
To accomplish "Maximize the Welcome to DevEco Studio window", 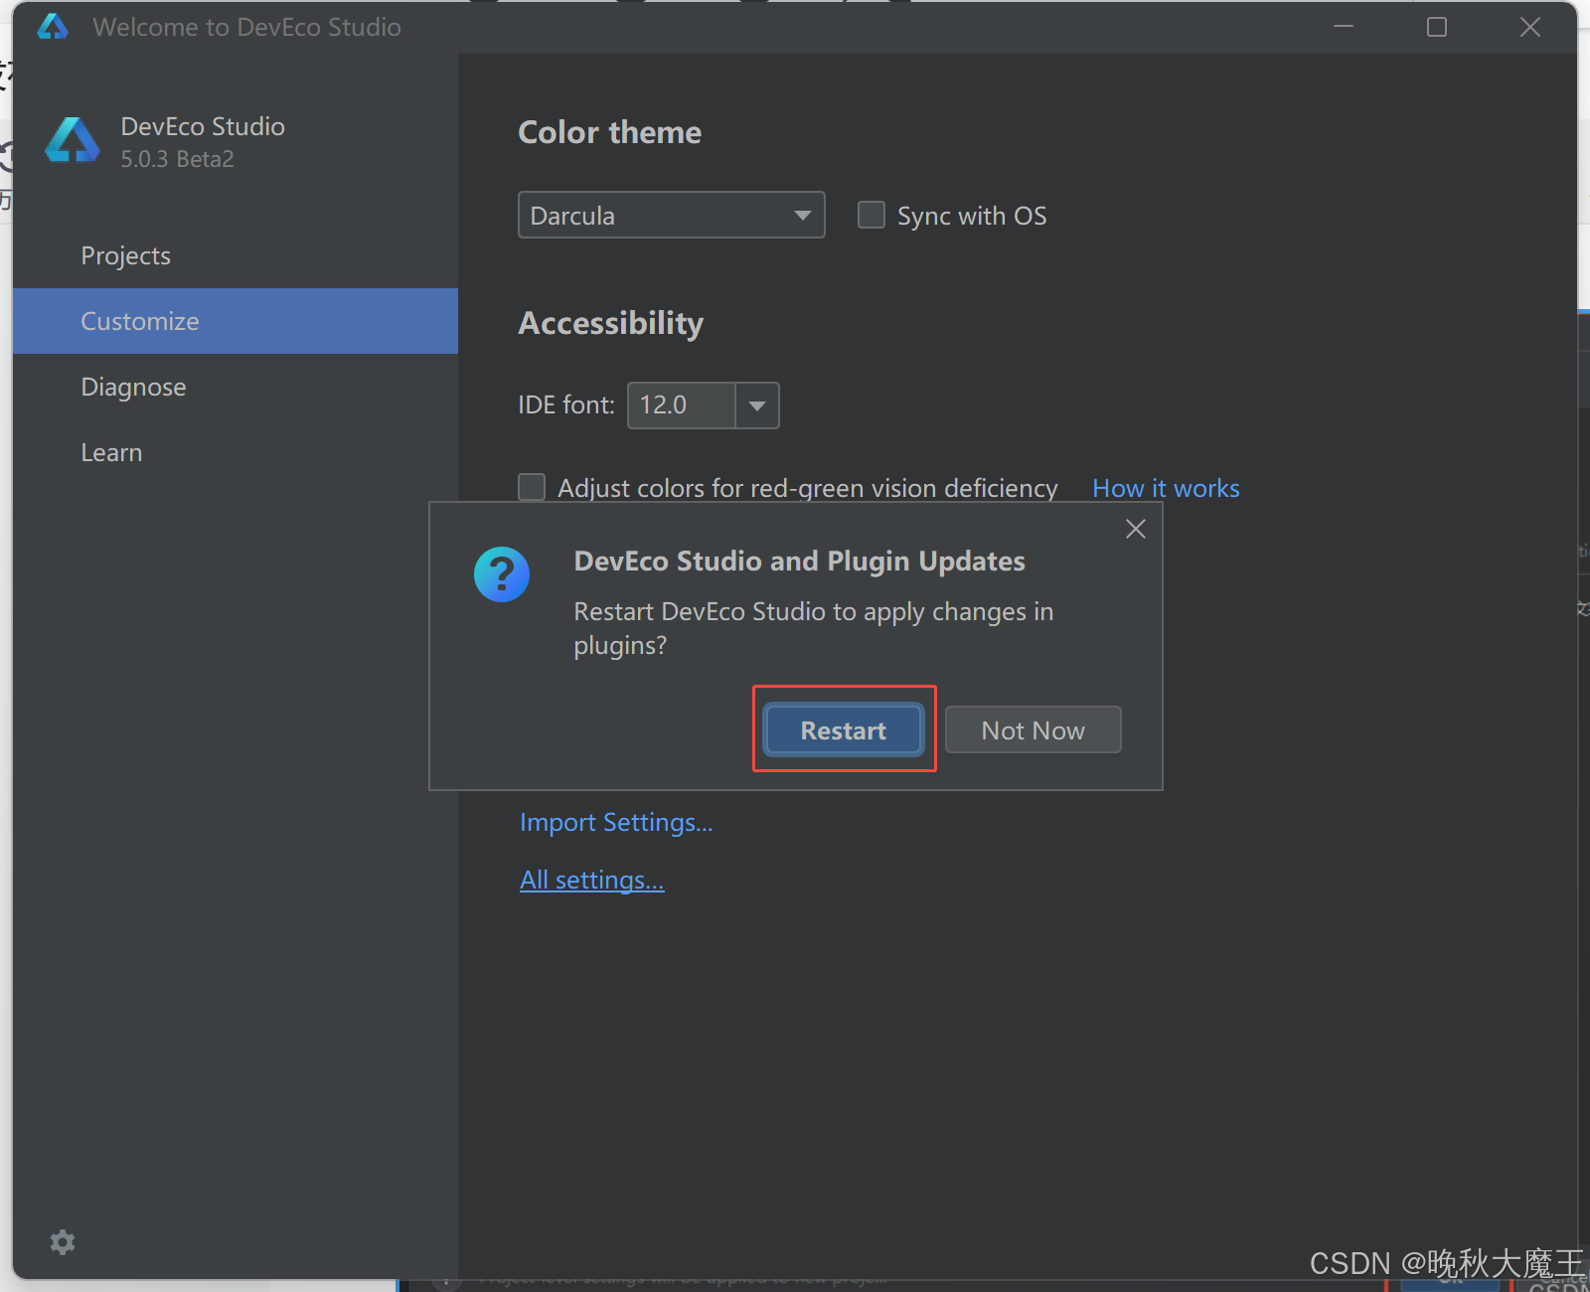I will pos(1436,27).
